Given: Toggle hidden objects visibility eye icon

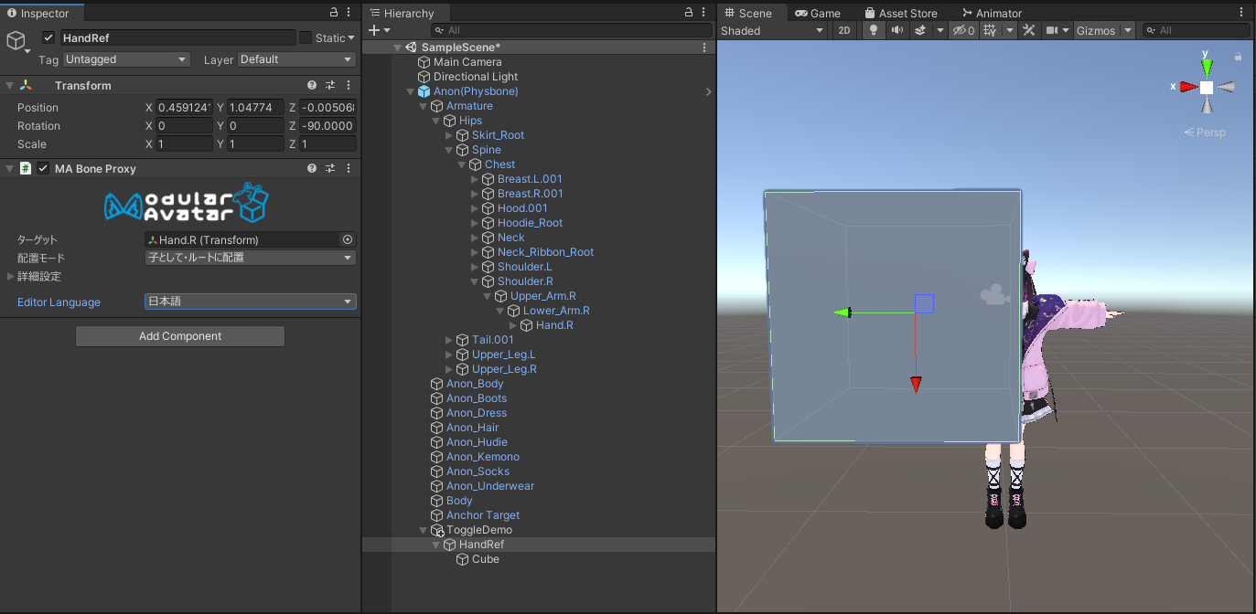Looking at the screenshot, I should 963,30.
